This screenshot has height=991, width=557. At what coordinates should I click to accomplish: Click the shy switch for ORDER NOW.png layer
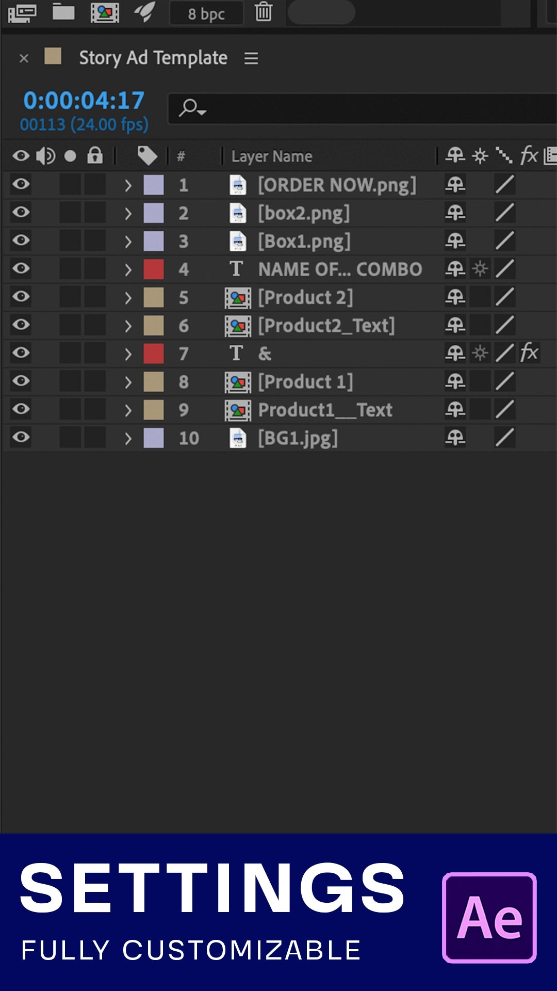click(455, 185)
